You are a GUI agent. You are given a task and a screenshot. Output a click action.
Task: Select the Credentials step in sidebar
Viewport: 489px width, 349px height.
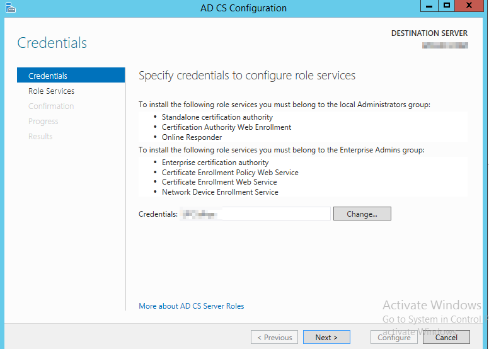click(x=48, y=76)
